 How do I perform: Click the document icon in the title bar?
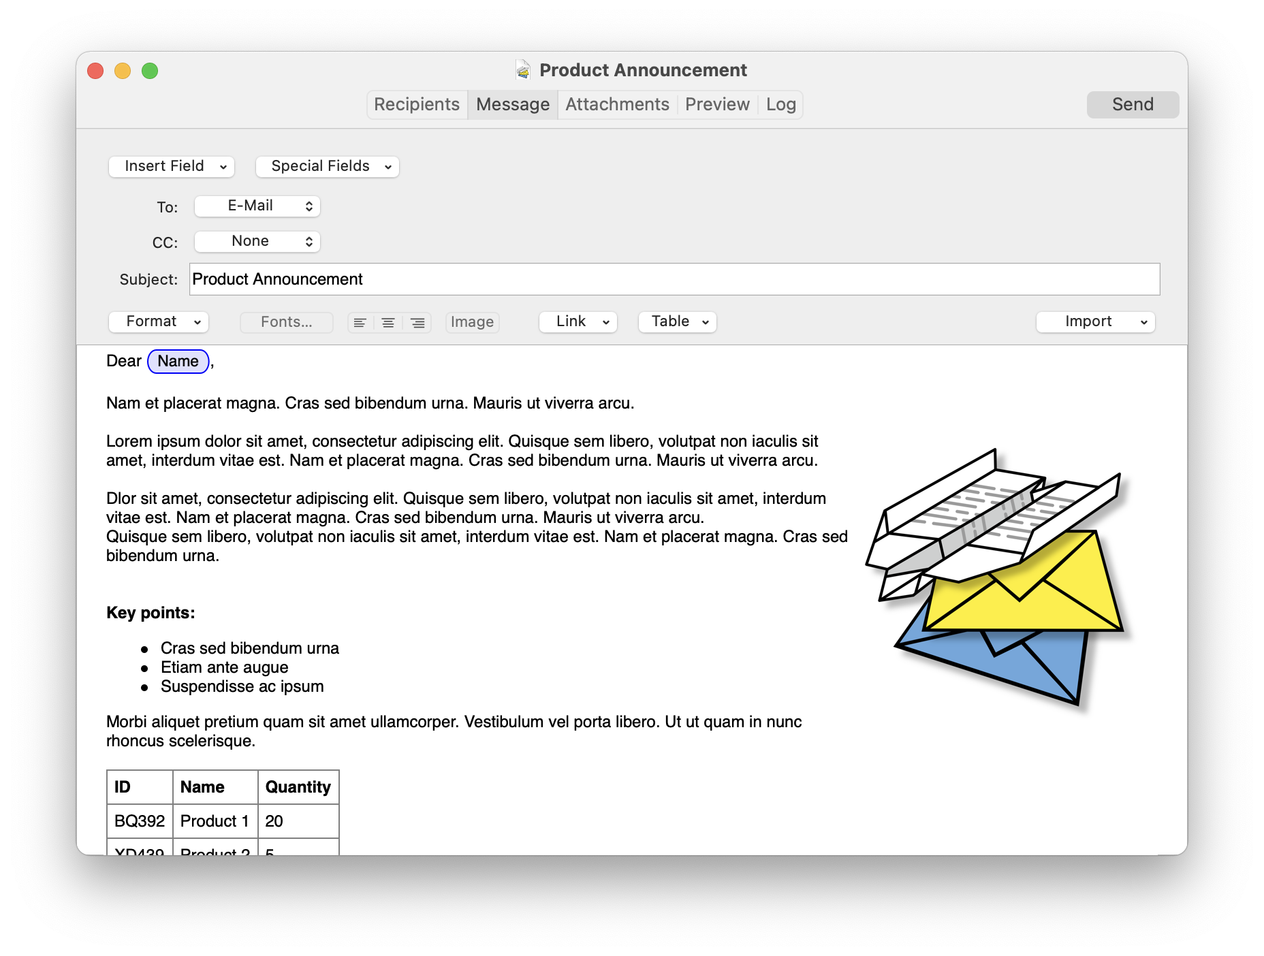[x=523, y=70]
